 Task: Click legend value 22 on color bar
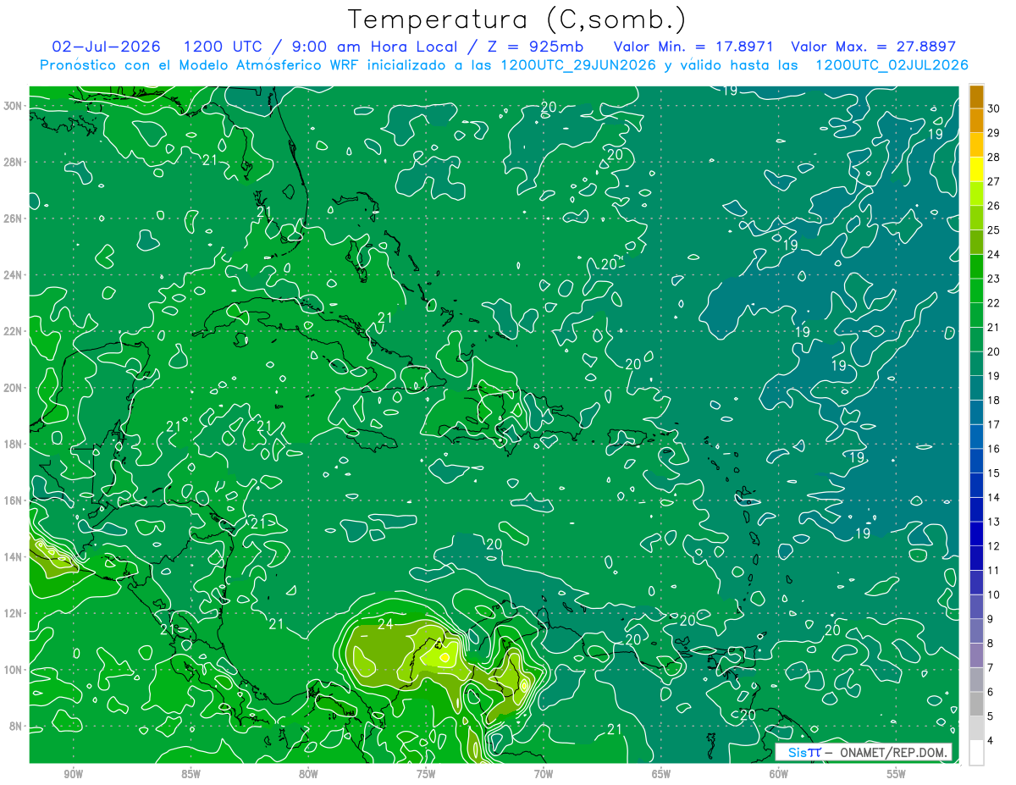[x=994, y=303]
